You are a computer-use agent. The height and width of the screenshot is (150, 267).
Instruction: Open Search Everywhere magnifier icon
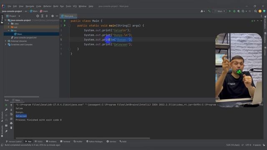(x=255, y=11)
